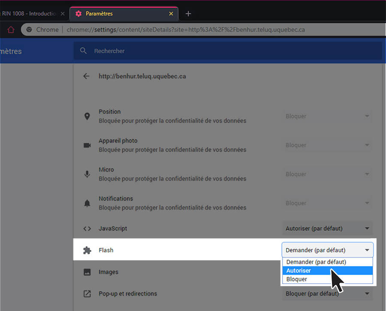Click the Position location pin icon

pyautogui.click(x=87, y=116)
